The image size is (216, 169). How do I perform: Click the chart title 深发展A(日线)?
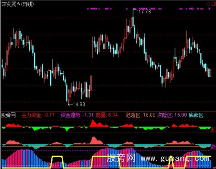pos(17,4)
